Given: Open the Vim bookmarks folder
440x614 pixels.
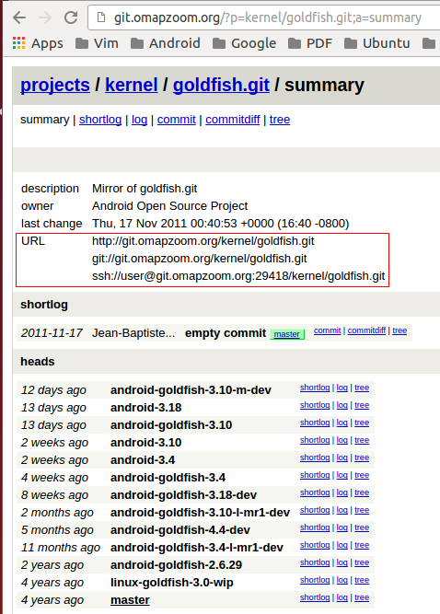Looking at the screenshot, I should click(97, 43).
